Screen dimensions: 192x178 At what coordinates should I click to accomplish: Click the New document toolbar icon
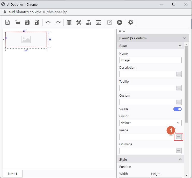coord(8,22)
